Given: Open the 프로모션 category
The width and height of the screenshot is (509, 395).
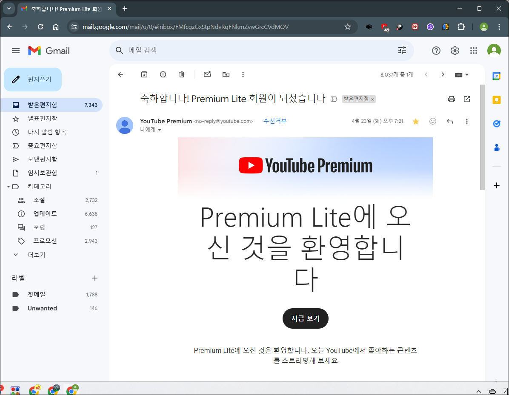Looking at the screenshot, I should pos(51,241).
